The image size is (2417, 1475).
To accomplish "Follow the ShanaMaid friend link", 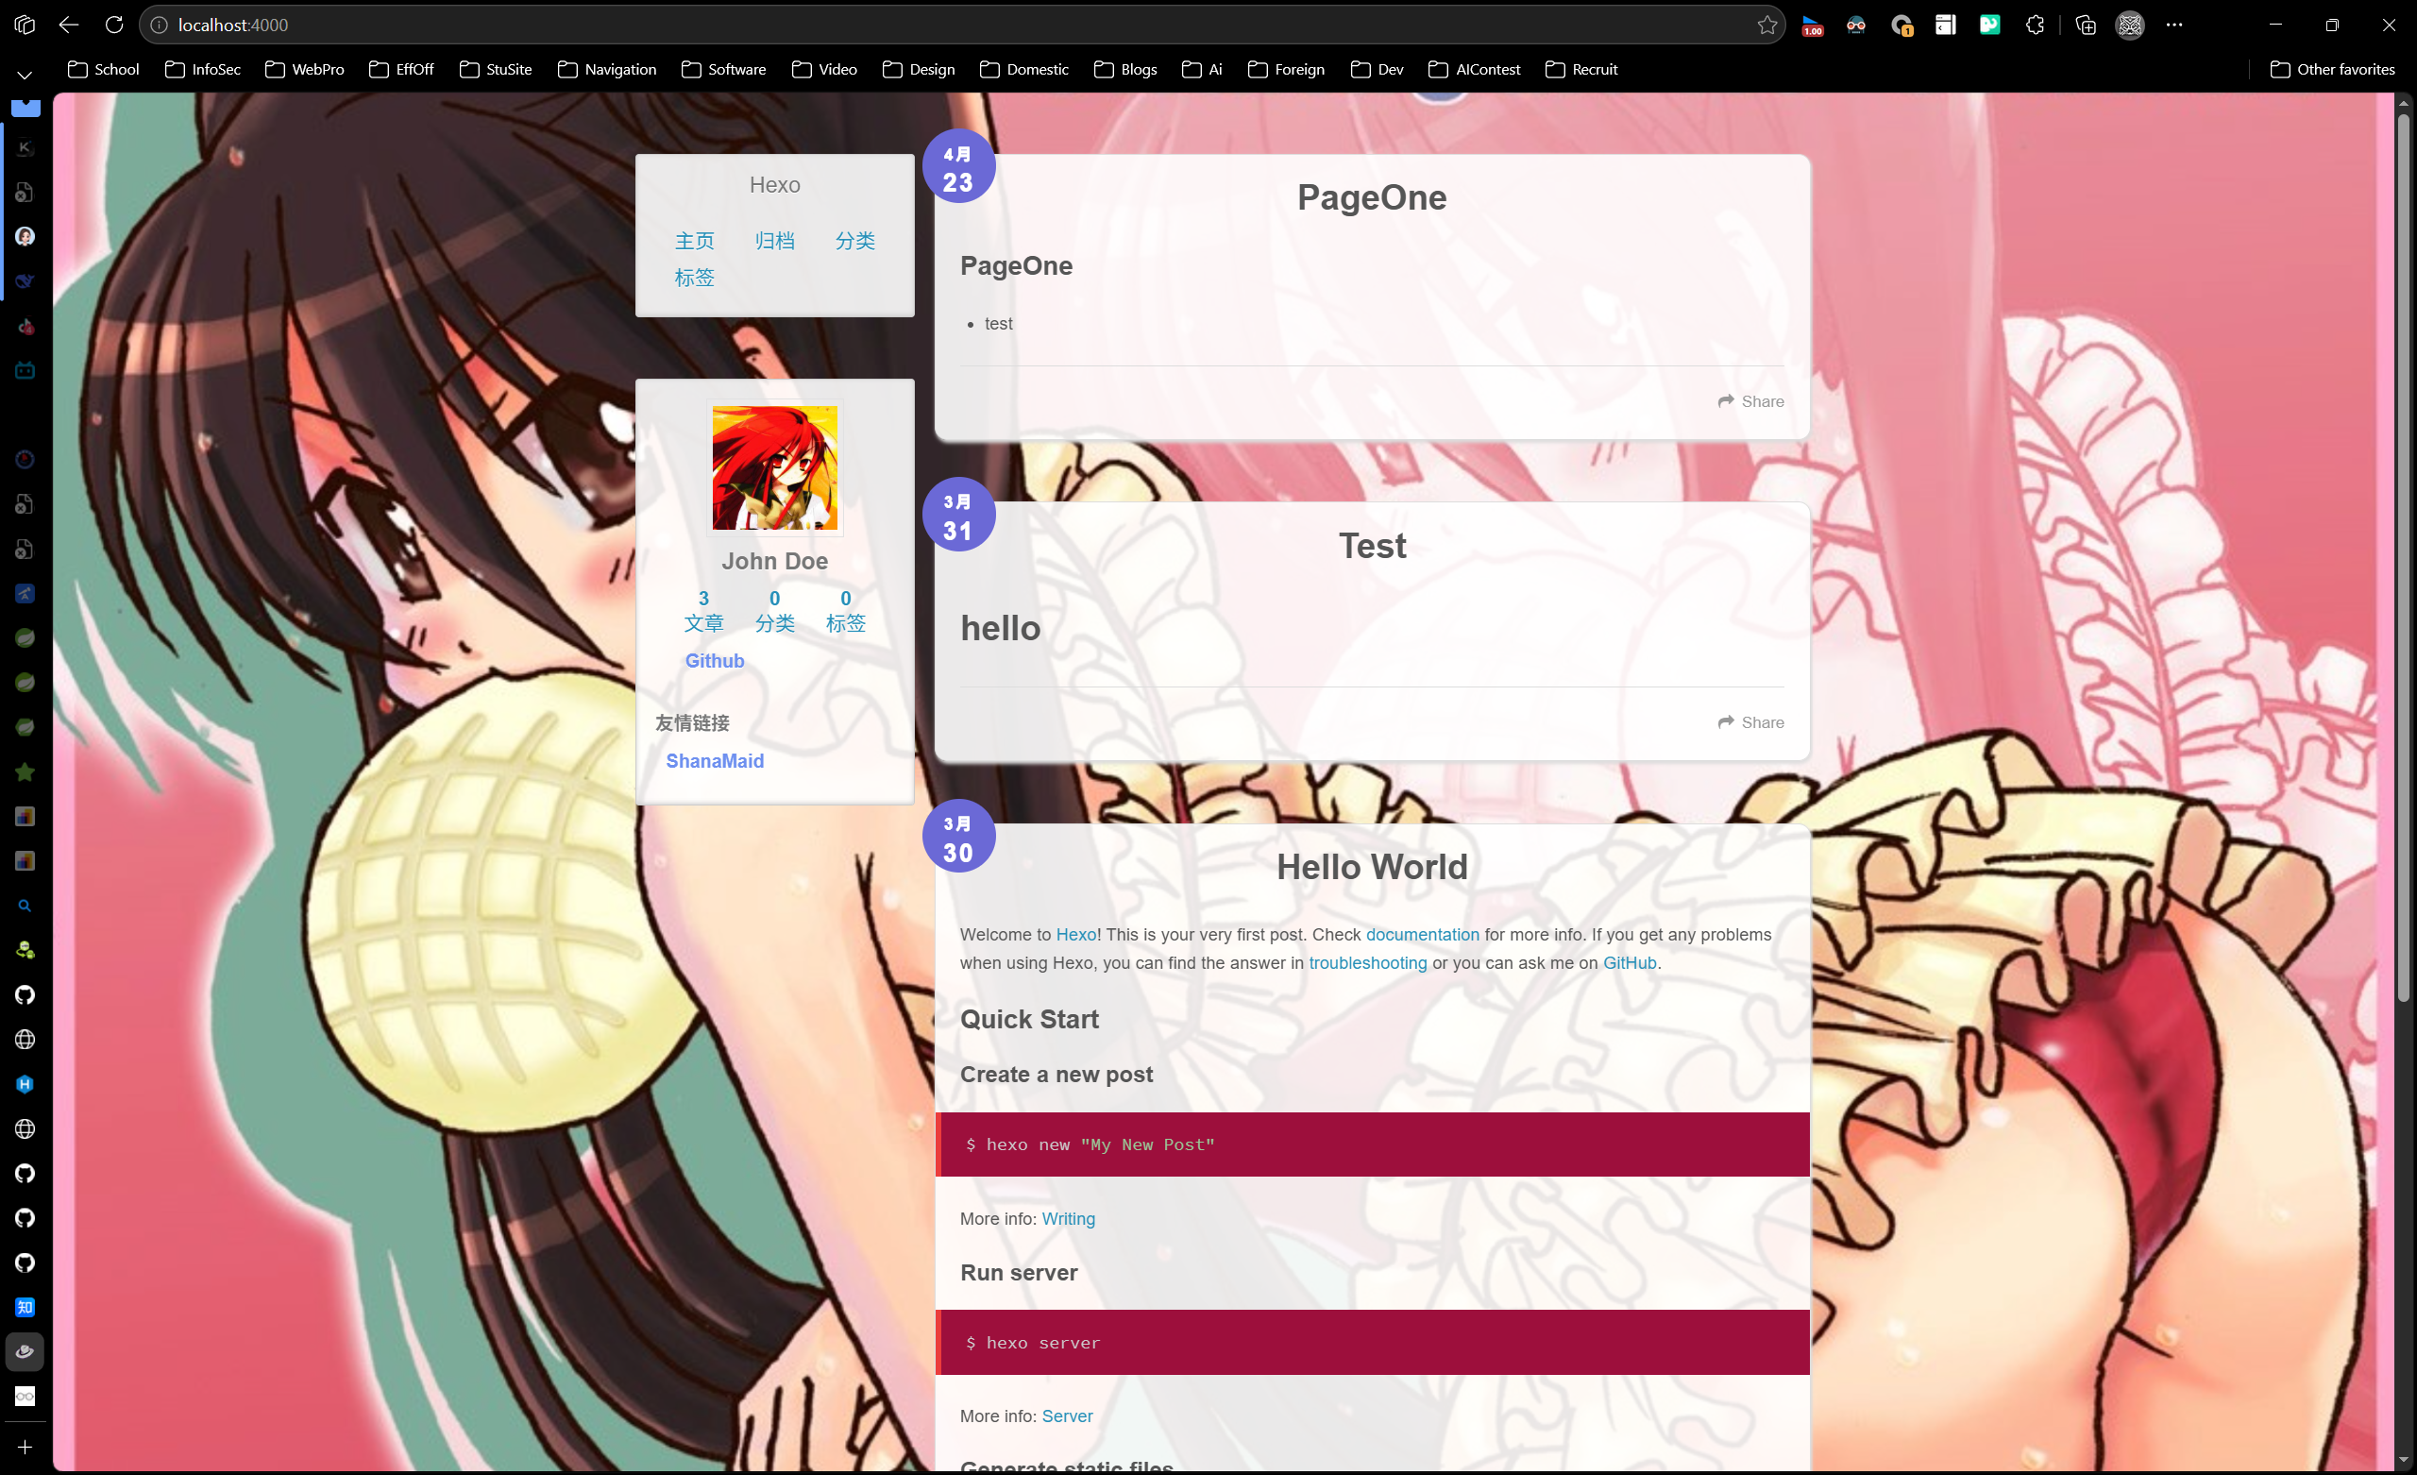I will [x=714, y=760].
